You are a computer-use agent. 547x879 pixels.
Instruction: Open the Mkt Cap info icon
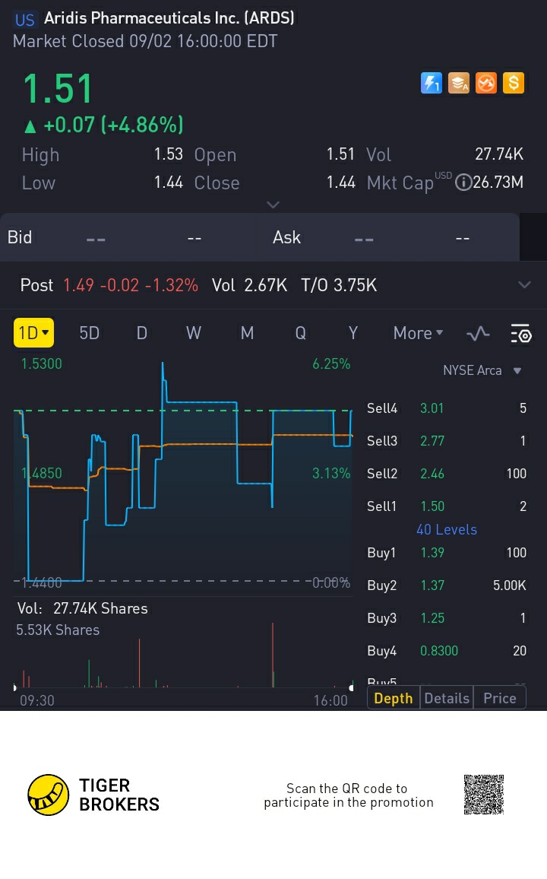(x=463, y=182)
